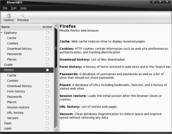Click the Active column header
Screen dimensions: 172x134
click(47, 27)
